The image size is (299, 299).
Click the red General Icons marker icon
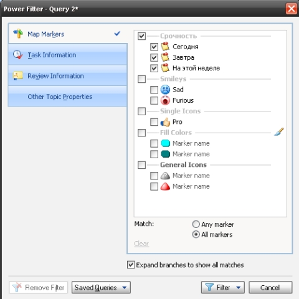click(165, 186)
